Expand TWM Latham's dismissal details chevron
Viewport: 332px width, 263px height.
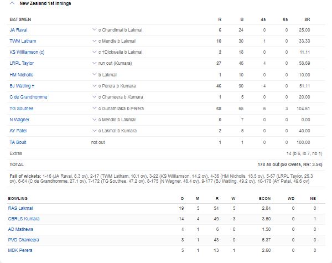pyautogui.click(x=94, y=40)
